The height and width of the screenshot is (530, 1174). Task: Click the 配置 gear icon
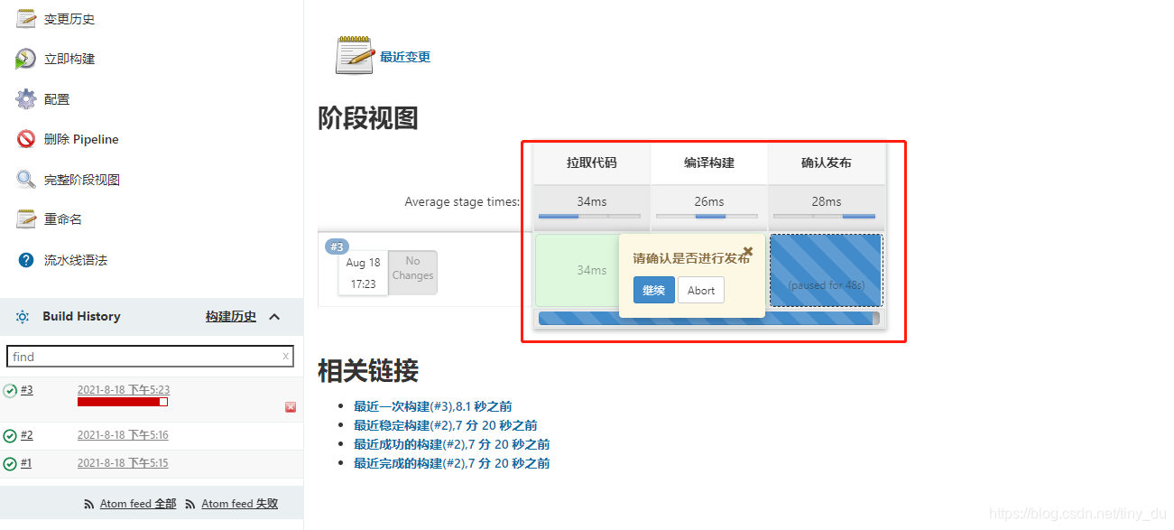(26, 99)
